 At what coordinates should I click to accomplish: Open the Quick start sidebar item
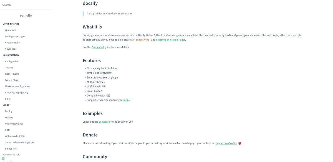point(11,30)
